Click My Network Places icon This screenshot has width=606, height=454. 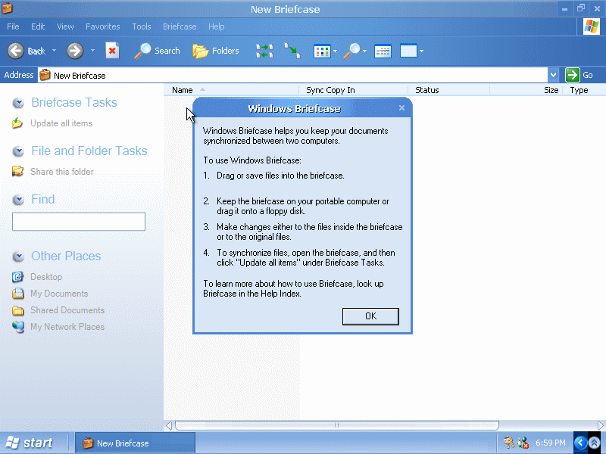17,327
